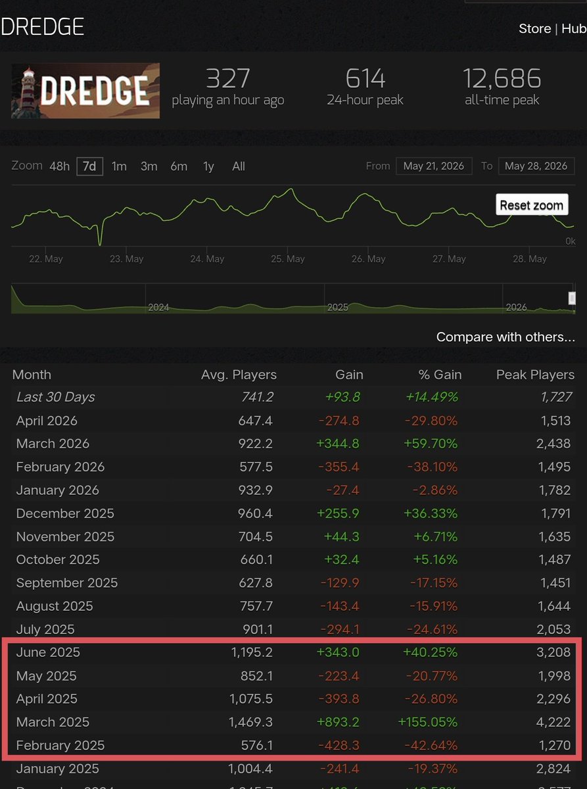
Task: Select the 6m zoom range
Action: [x=179, y=166]
